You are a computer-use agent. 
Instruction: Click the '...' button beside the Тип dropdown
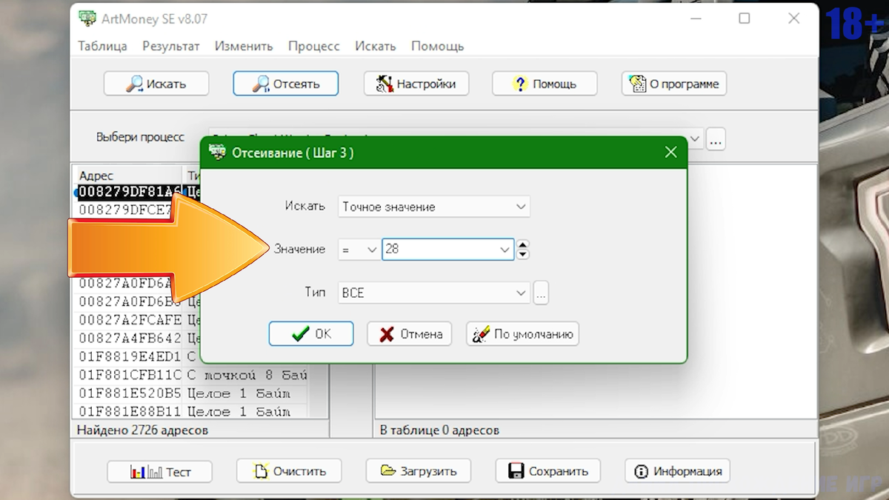(541, 293)
